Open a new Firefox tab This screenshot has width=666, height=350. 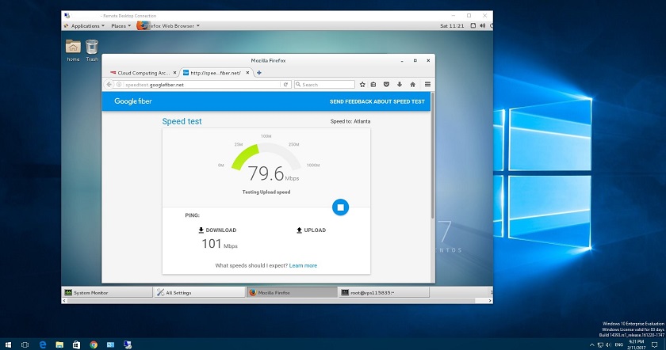coord(259,72)
